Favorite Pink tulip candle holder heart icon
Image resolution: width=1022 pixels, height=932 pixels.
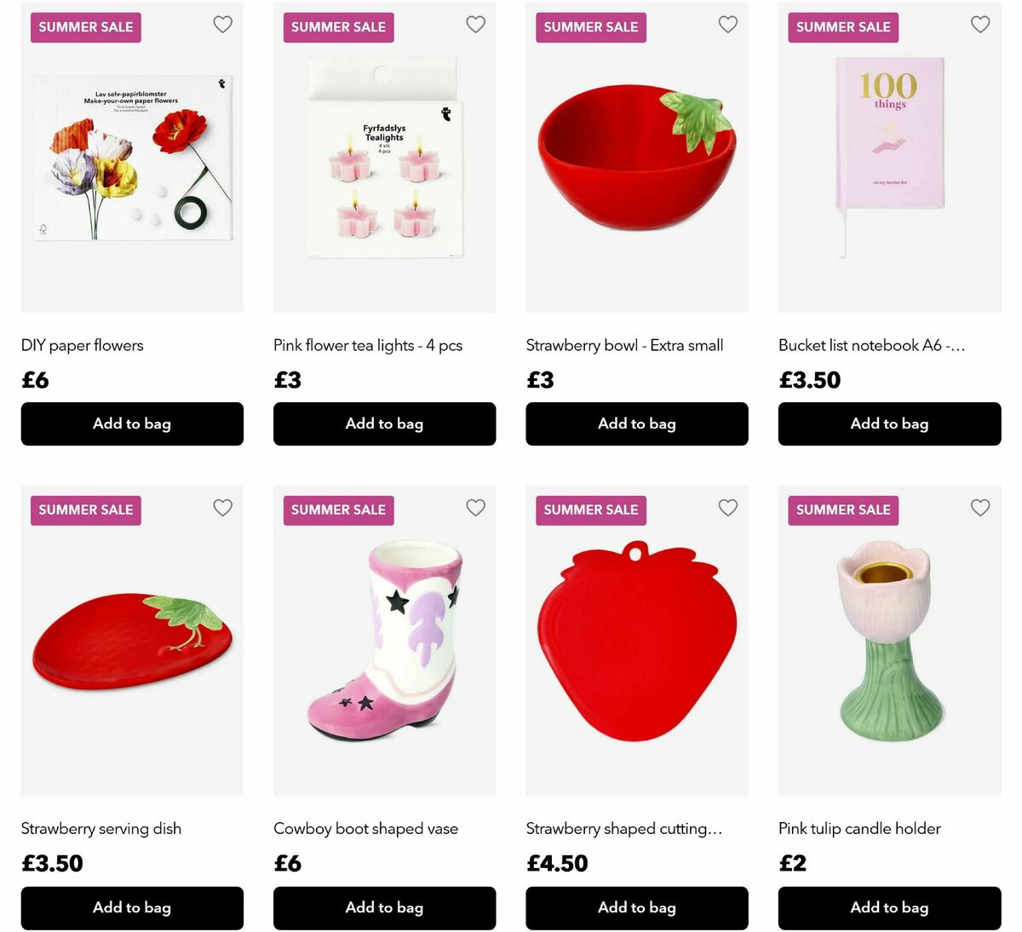point(980,508)
